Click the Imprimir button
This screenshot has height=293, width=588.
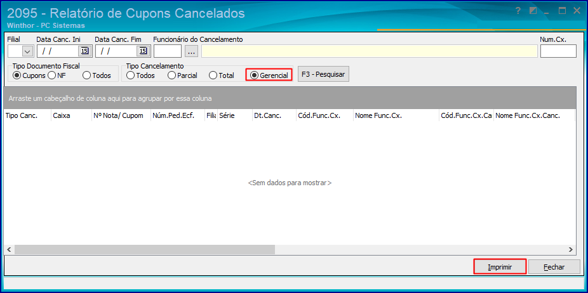[x=500, y=267]
